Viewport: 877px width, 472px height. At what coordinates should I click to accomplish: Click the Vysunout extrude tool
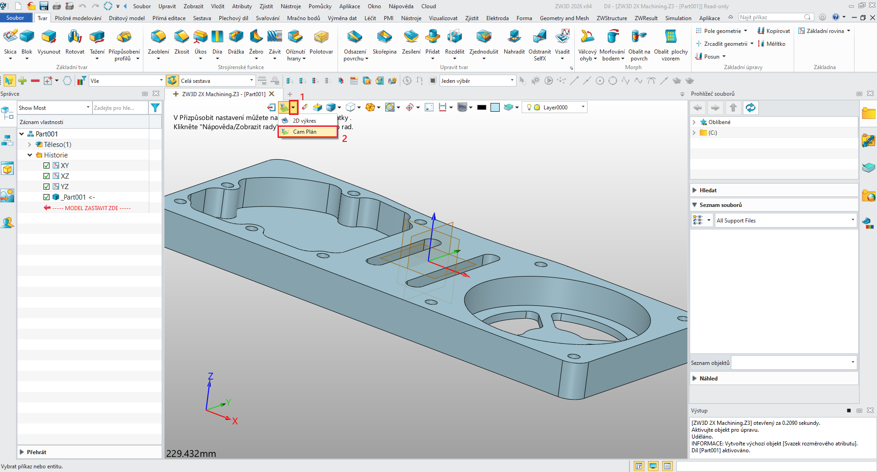coord(49,42)
